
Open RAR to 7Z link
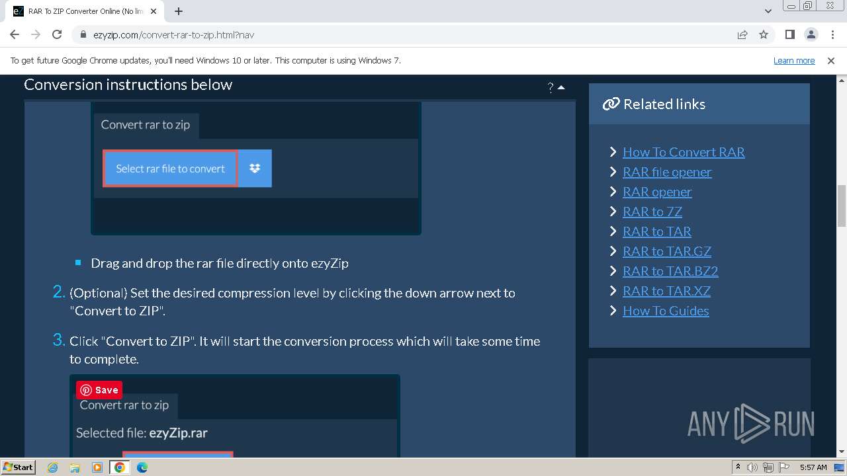tap(652, 212)
